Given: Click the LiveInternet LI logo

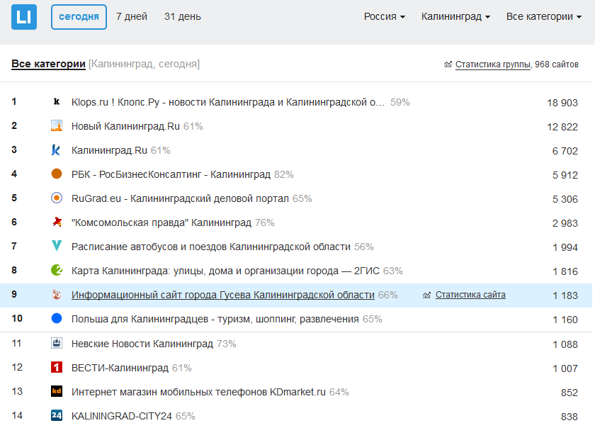Looking at the screenshot, I should [x=24, y=17].
